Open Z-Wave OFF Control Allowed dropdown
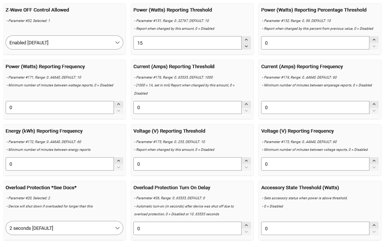This screenshot has height=244, width=384. pos(64,42)
